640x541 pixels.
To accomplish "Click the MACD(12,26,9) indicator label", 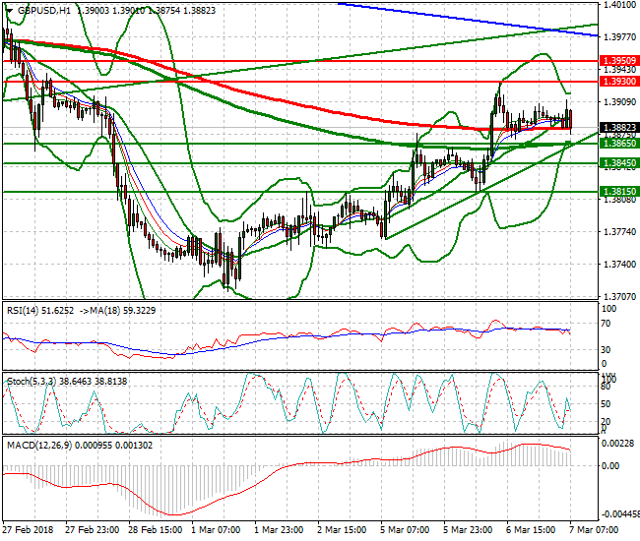I will point(80,446).
